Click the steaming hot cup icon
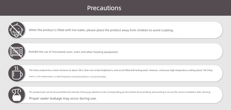 [x=16, y=73]
